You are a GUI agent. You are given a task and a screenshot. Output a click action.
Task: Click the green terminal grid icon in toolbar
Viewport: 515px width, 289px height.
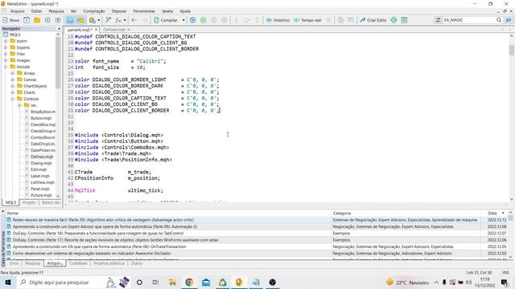coord(404,20)
